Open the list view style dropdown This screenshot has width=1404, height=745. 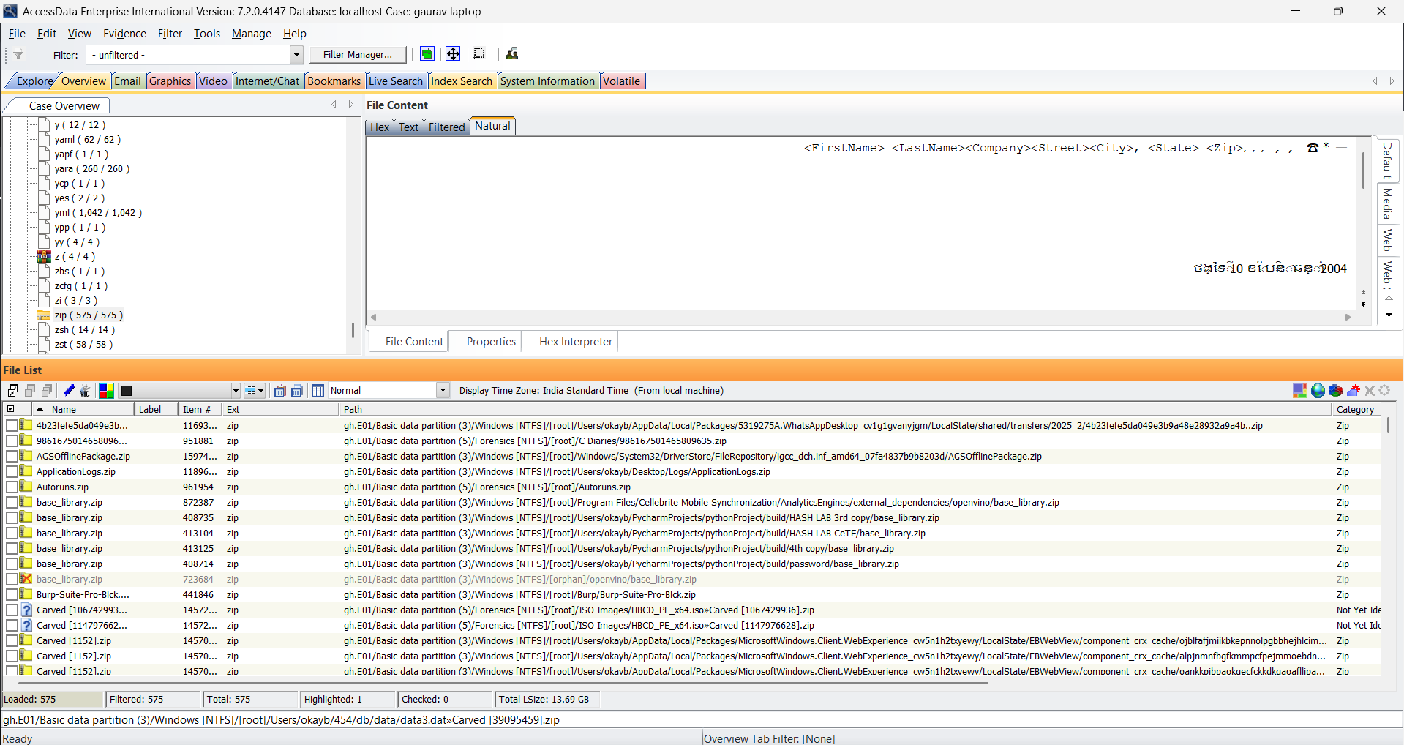tap(255, 391)
